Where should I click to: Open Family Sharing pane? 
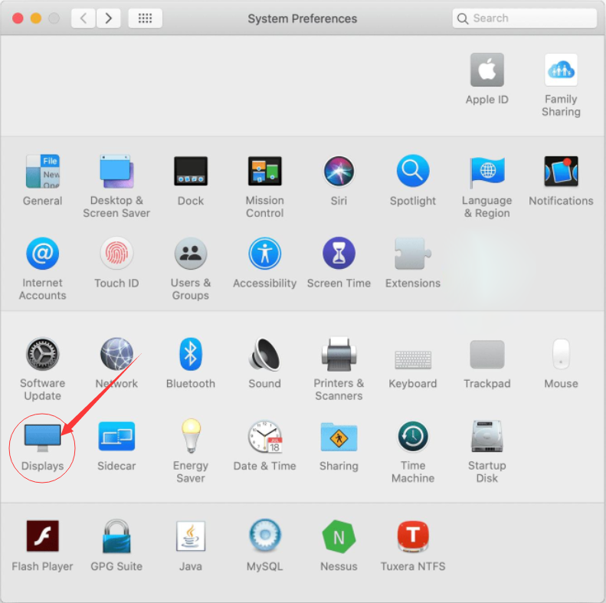tap(561, 70)
